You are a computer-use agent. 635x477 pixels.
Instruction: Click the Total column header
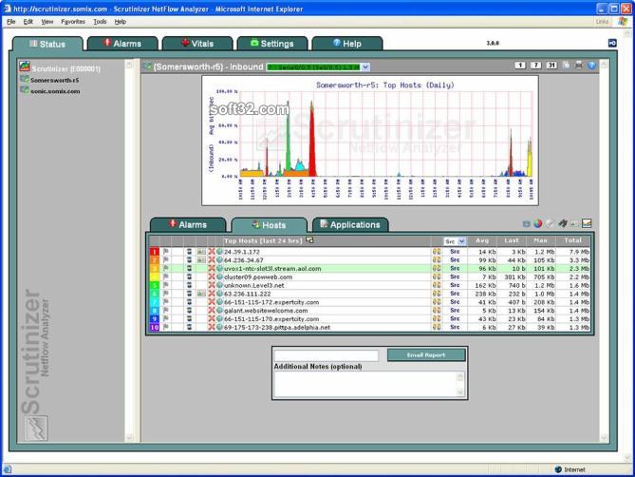[x=572, y=240]
